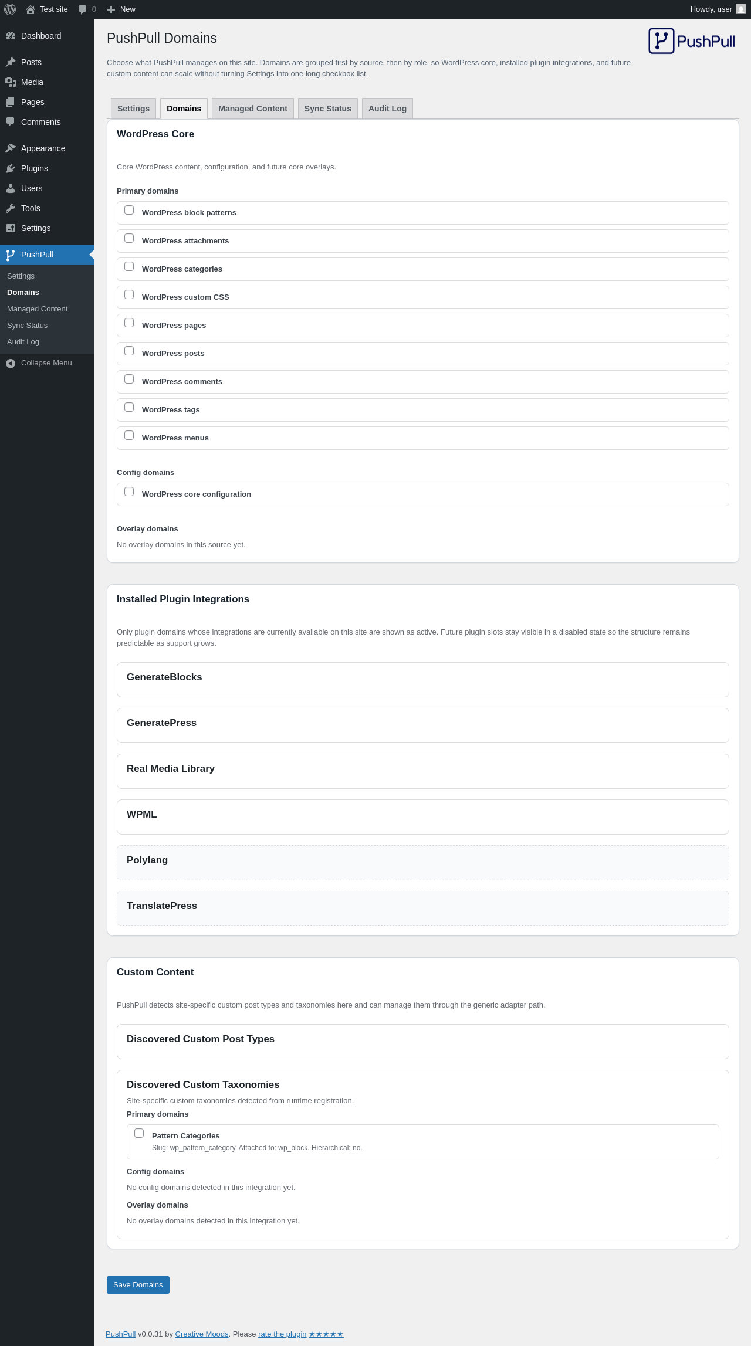751x1346 pixels.
Task: Click the Plugins plug icon in sidebar
Action: [x=11, y=168]
